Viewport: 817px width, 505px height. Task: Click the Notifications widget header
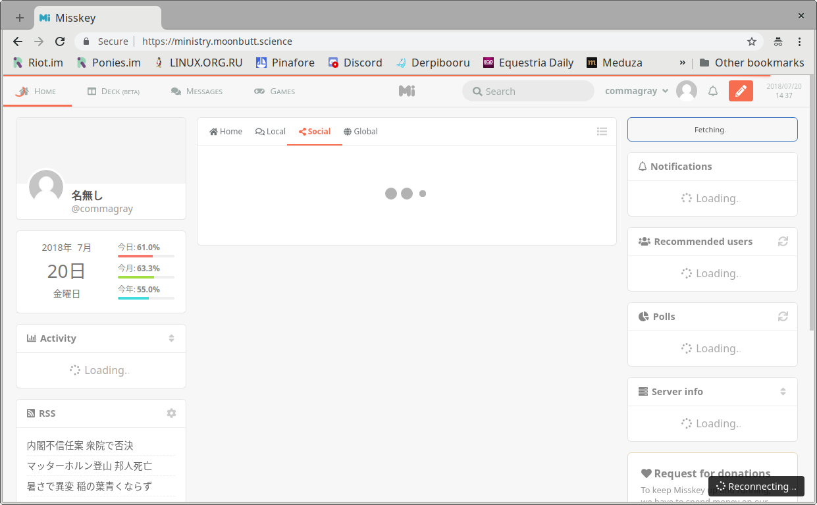click(x=712, y=167)
